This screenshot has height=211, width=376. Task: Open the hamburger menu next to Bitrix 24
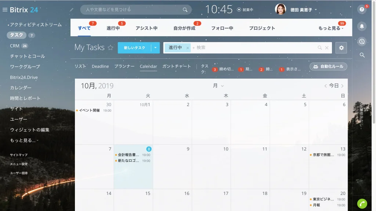pyautogui.click(x=5, y=10)
